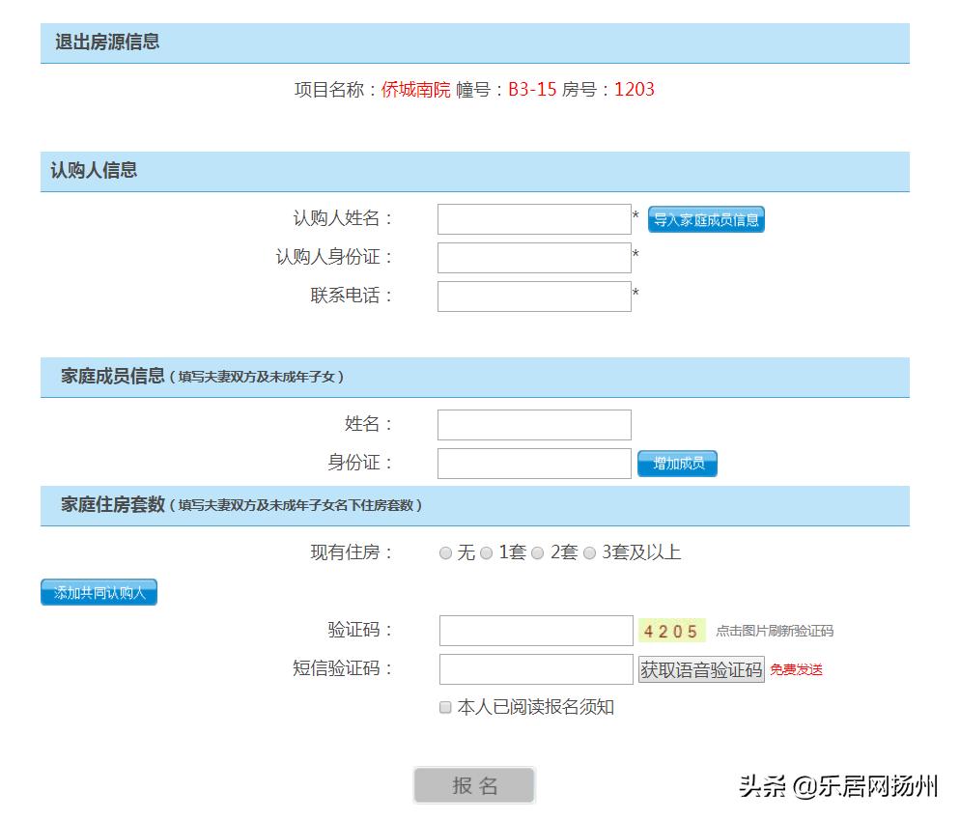The width and height of the screenshot is (960, 820).
Task: Click the 增加成员 button
Action: click(x=677, y=464)
